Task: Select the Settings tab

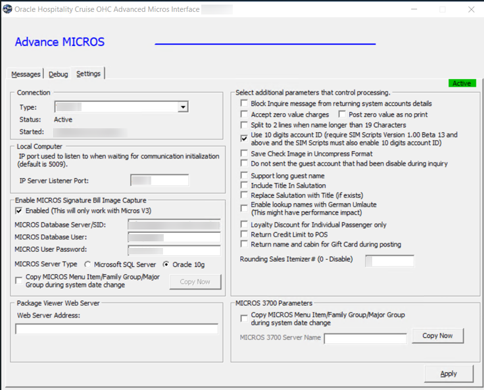Action: point(88,74)
